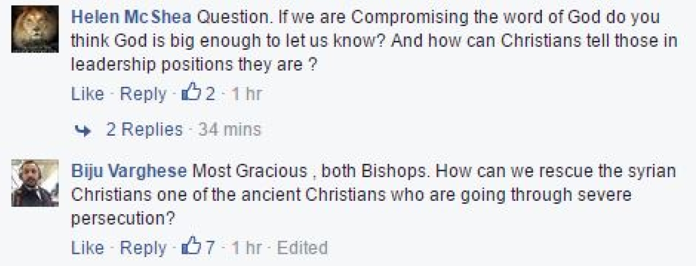Like Biju Varghese's comment
This screenshot has width=696, height=266.
87,248
